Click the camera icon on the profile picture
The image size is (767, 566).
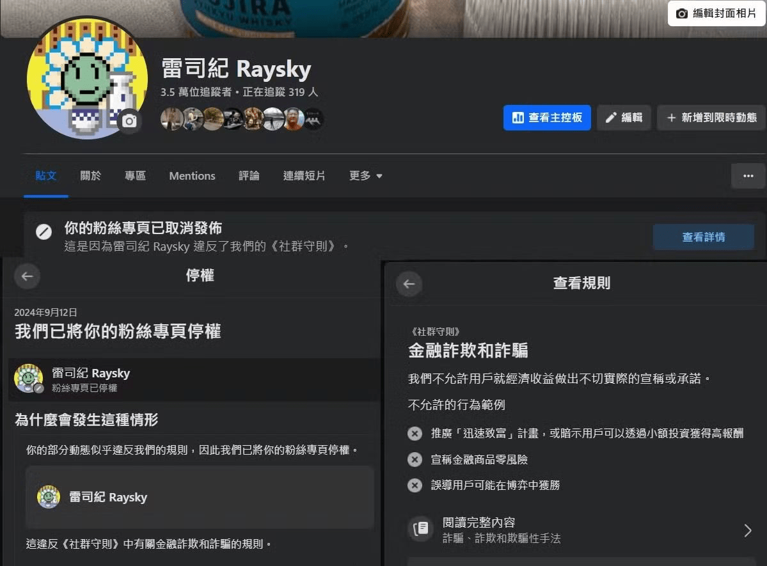(x=129, y=121)
